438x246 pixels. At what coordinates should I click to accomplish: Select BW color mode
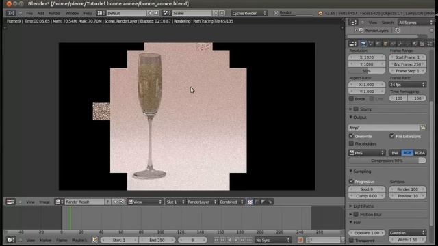pyautogui.click(x=395, y=153)
